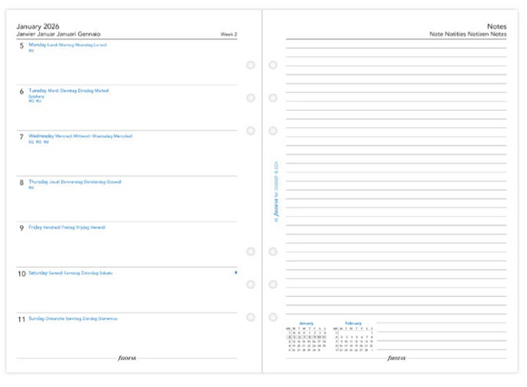Click the small blue arrow on Saturday row
This screenshot has height=387, width=527.
point(235,273)
